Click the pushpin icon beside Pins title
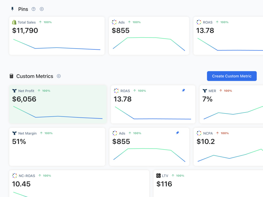Viewport: 263px width, 197px height. pos(12,9)
